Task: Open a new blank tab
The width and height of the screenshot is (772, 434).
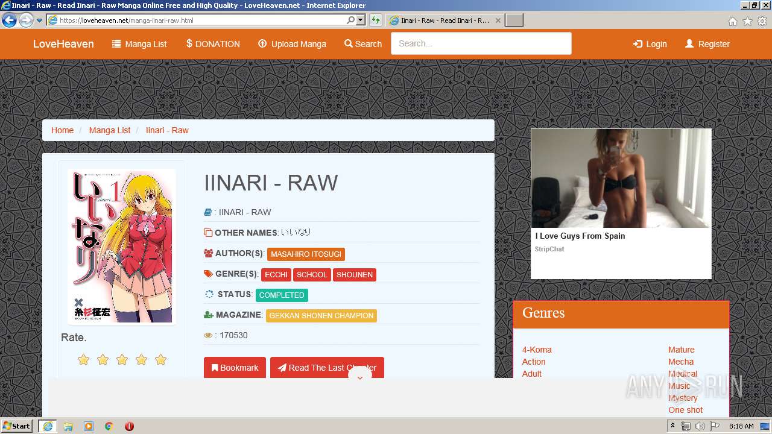Action: [x=514, y=20]
